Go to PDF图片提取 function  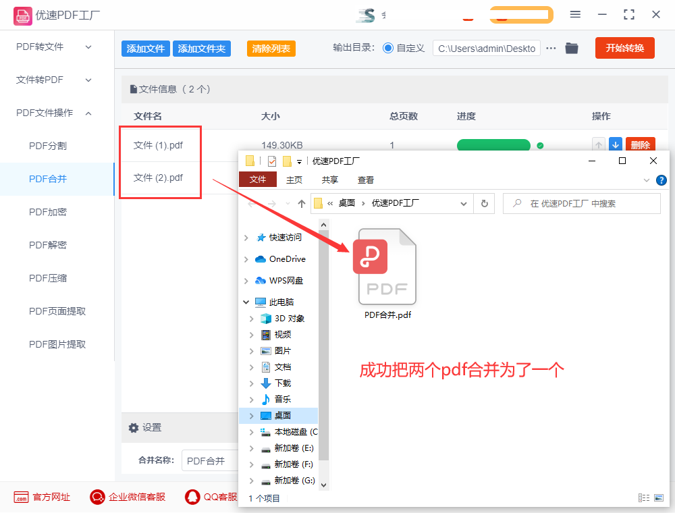click(57, 344)
